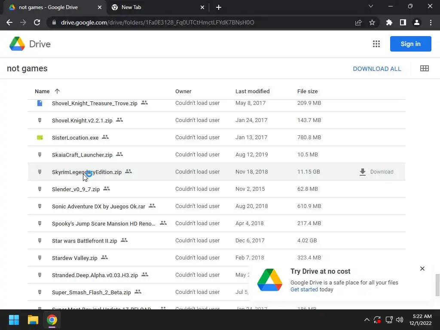This screenshot has height=330, width=440.
Task: Go back to the previous page
Action: click(9, 22)
